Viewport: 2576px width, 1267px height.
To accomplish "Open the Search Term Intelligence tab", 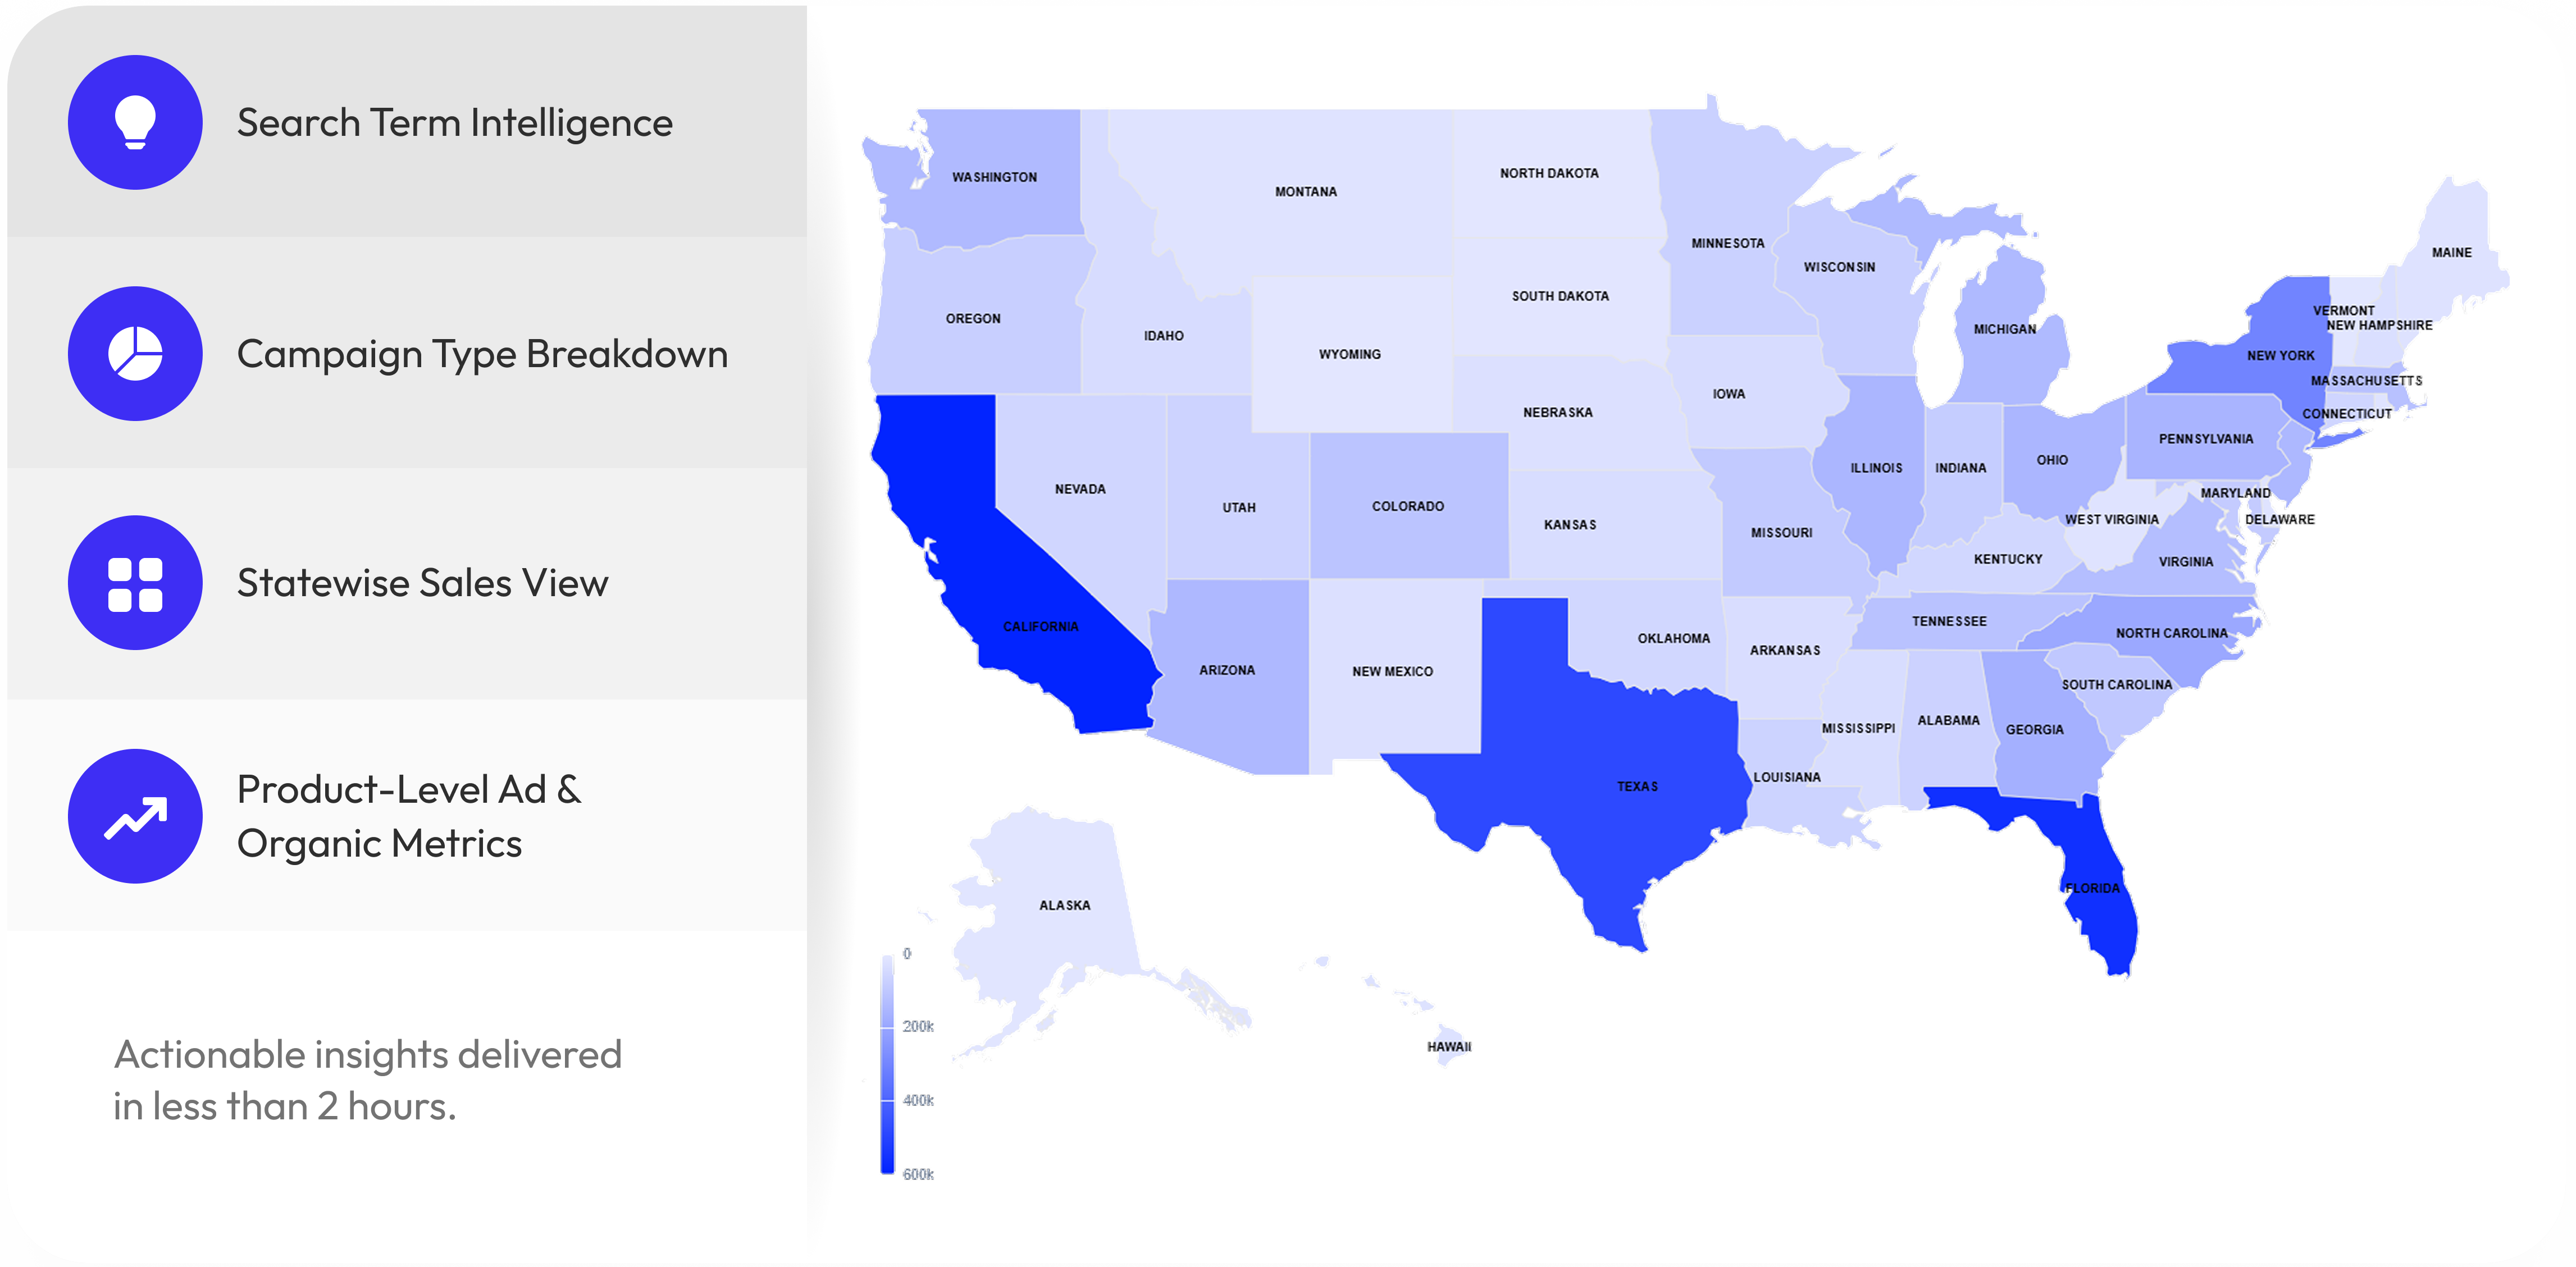I will tap(454, 123).
